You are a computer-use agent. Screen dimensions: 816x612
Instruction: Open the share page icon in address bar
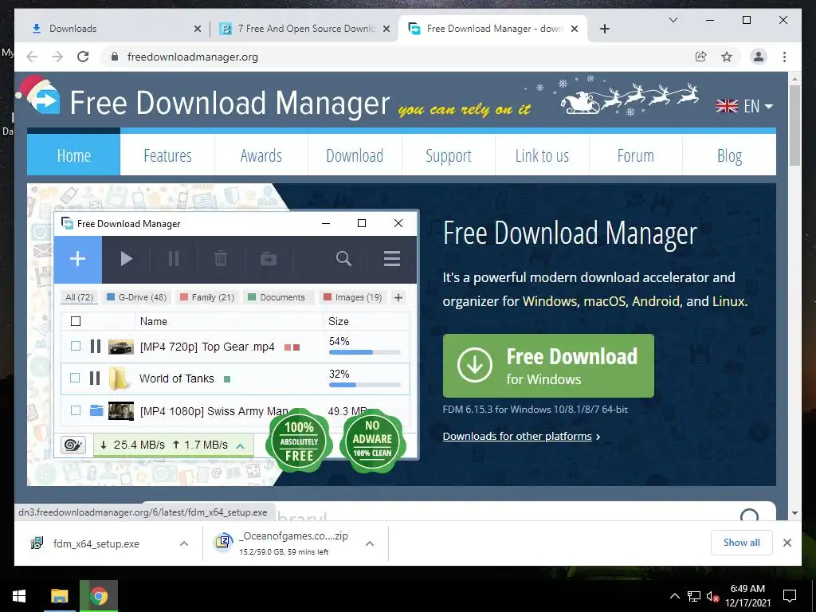[701, 57]
